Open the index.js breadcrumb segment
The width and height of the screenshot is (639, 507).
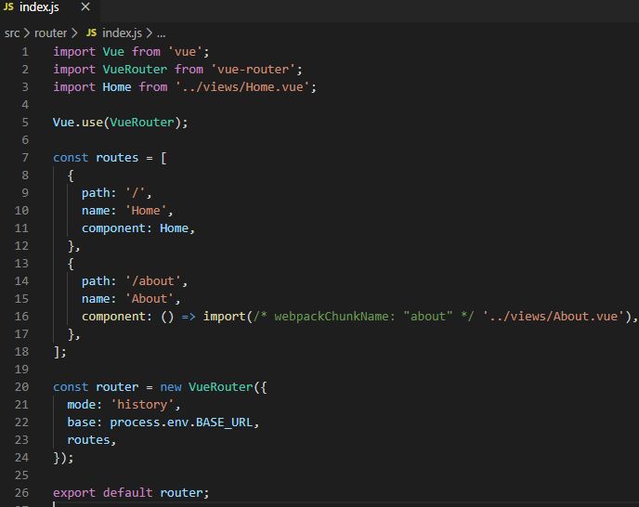point(123,33)
